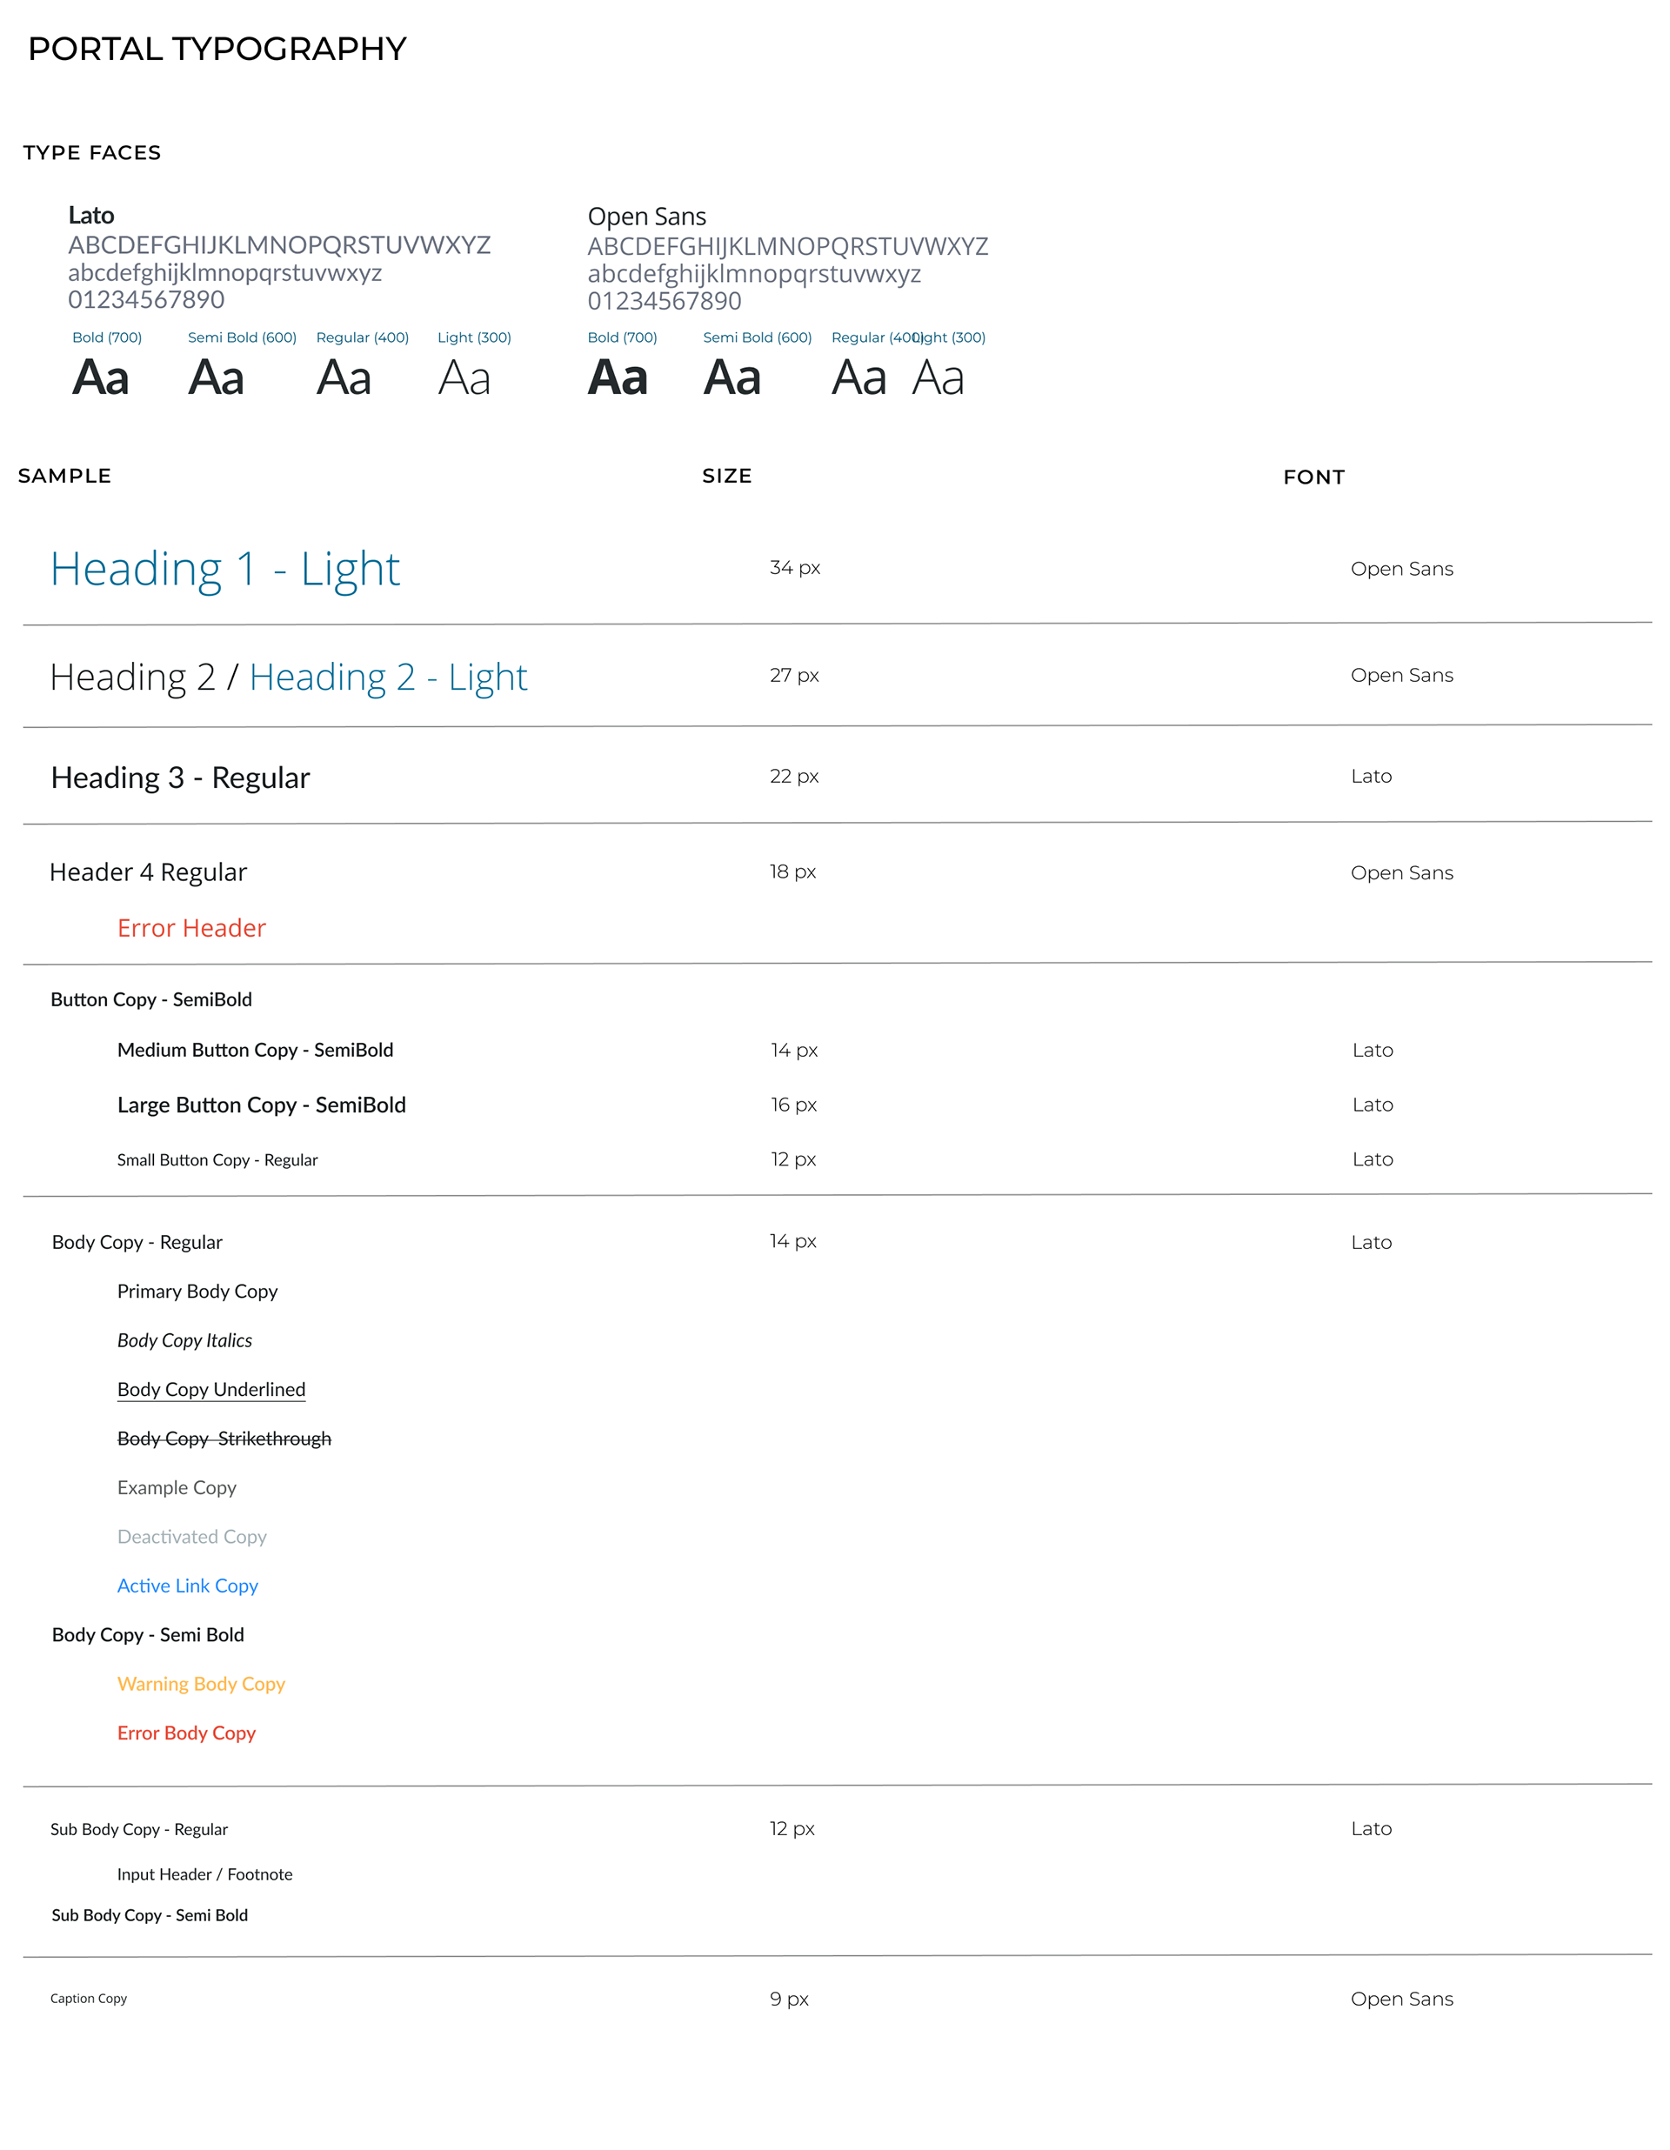Select the Heading 1 - Light sample
Image resolution: width=1670 pixels, height=2150 pixels.
(x=224, y=569)
